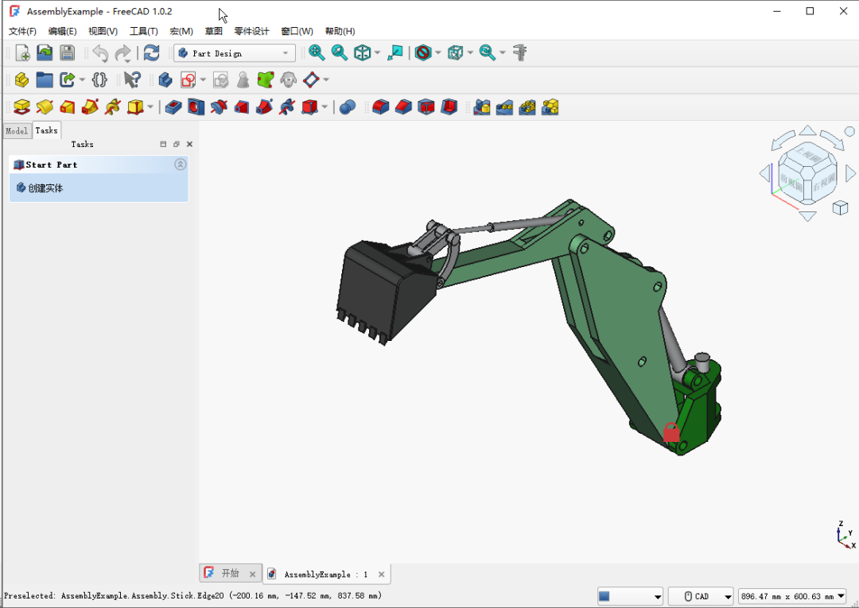Image resolution: width=859 pixels, height=608 pixels.
Task: Click the Save document icon
Action: point(67,53)
